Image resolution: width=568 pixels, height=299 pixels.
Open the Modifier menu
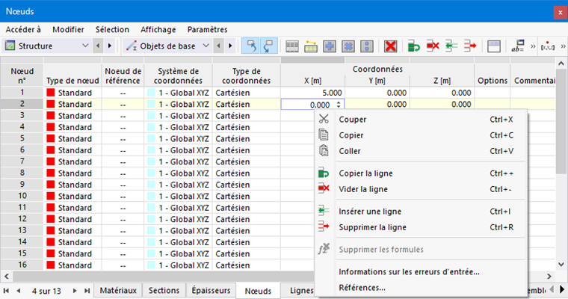[x=68, y=29]
